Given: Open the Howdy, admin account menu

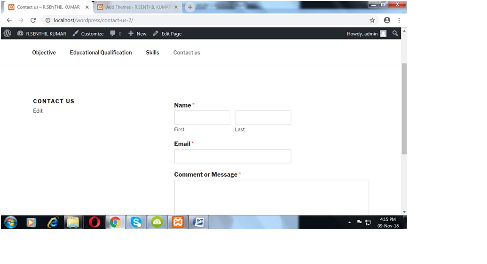Looking at the screenshot, I should tap(366, 33).
